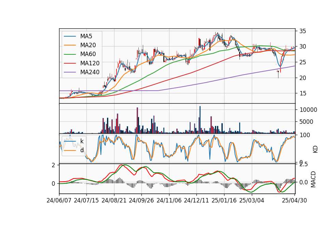Click the KD axis value 100
Image resolution: width=328 pixels, height=236 pixels.
coord(304,135)
